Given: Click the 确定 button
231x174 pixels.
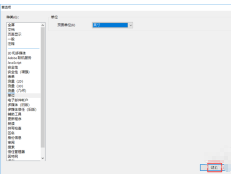Looking at the screenshot, I should coord(214,167).
